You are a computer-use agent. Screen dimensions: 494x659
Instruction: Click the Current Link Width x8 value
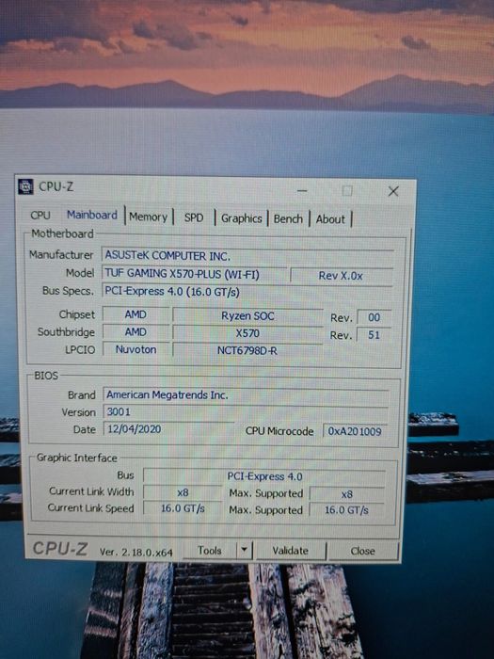point(183,492)
